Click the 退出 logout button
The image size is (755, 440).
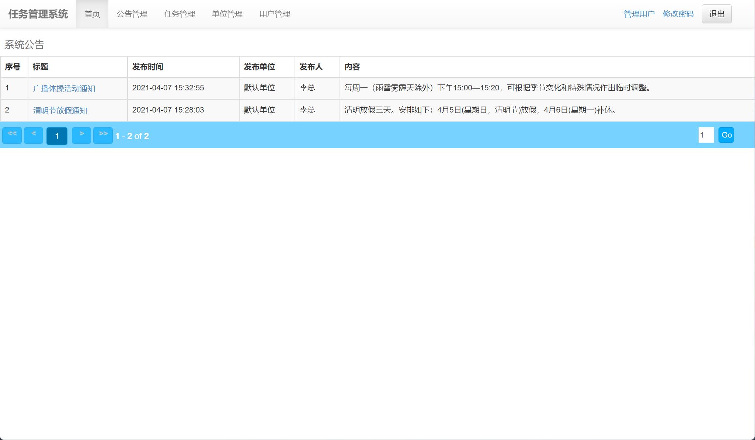click(716, 14)
